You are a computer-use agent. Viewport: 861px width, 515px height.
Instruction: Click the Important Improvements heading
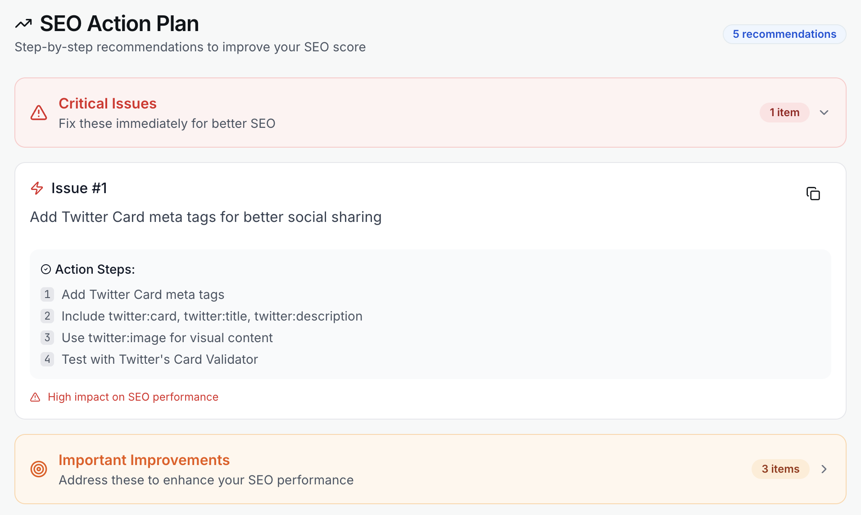144,460
